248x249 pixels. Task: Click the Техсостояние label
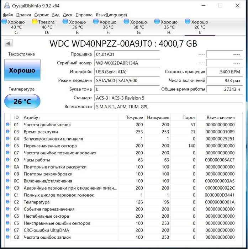[x=21, y=54]
